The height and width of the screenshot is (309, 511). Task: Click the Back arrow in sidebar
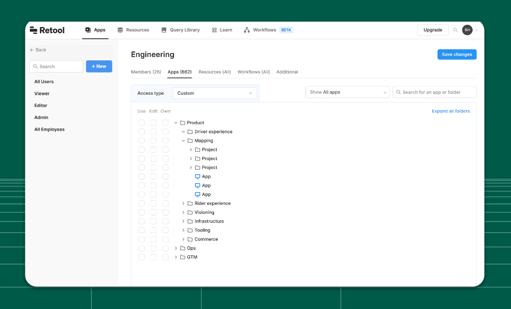(32, 50)
